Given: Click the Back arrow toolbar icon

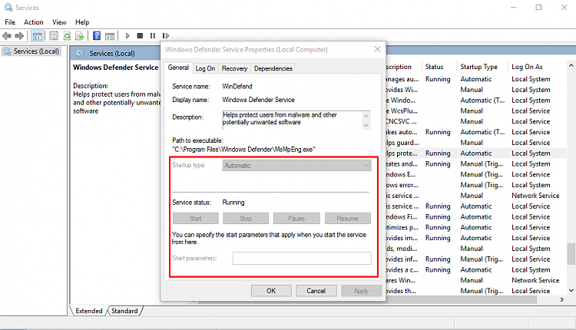Looking at the screenshot, I should click(7, 35).
